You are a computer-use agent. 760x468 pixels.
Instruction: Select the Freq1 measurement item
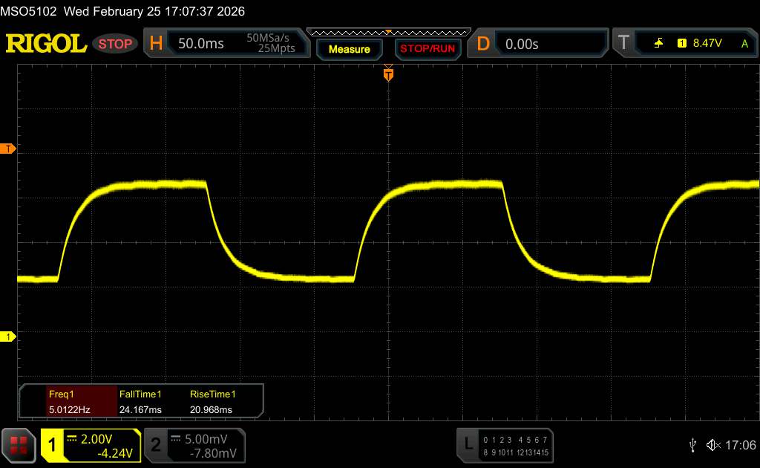[x=68, y=402]
